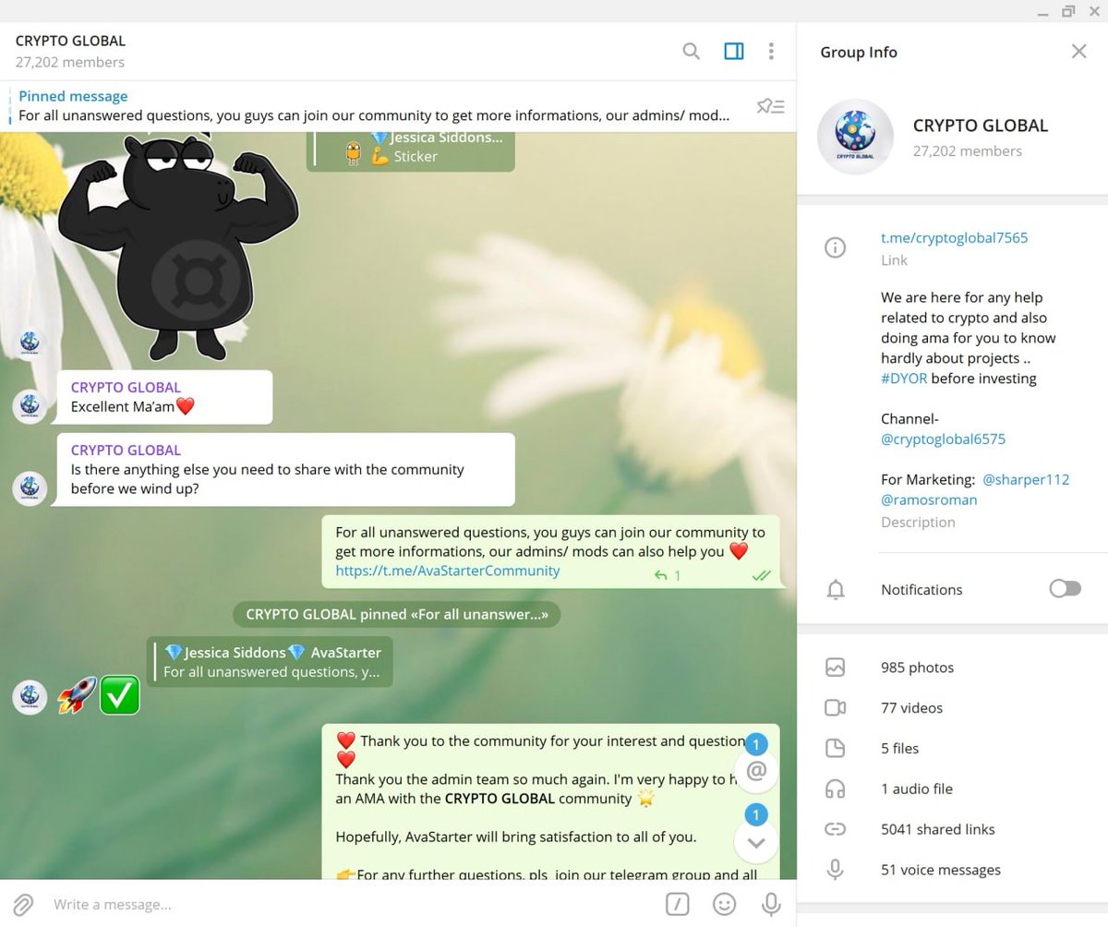Click CRYPTO GLOBAL sender name on 'Excellent Ma'am'
This screenshot has width=1108, height=927.
pyautogui.click(x=126, y=387)
